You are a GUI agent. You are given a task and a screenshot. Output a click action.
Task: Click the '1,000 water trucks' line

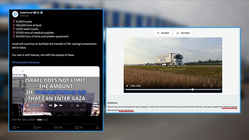click(27, 29)
